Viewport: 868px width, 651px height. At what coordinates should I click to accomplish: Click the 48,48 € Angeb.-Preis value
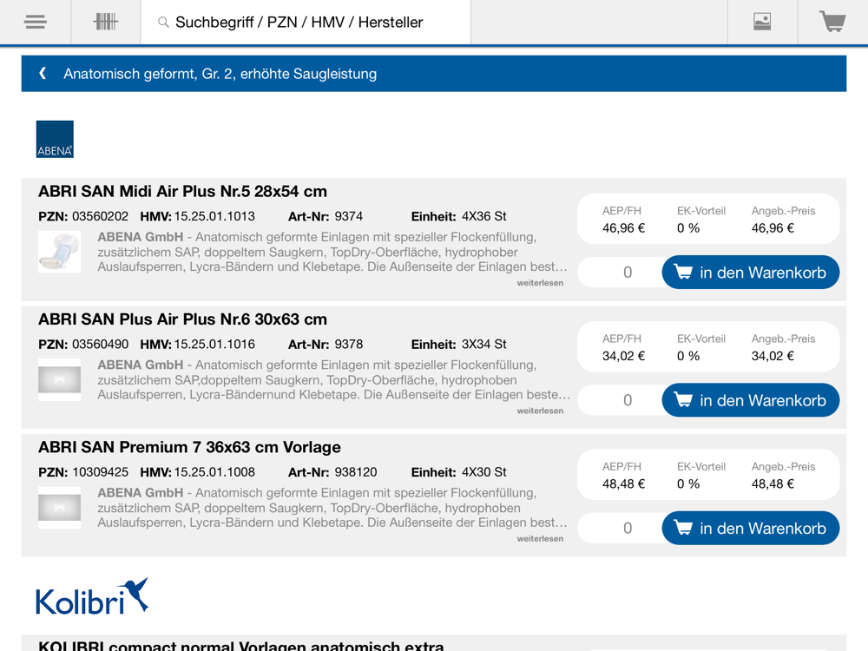(773, 483)
